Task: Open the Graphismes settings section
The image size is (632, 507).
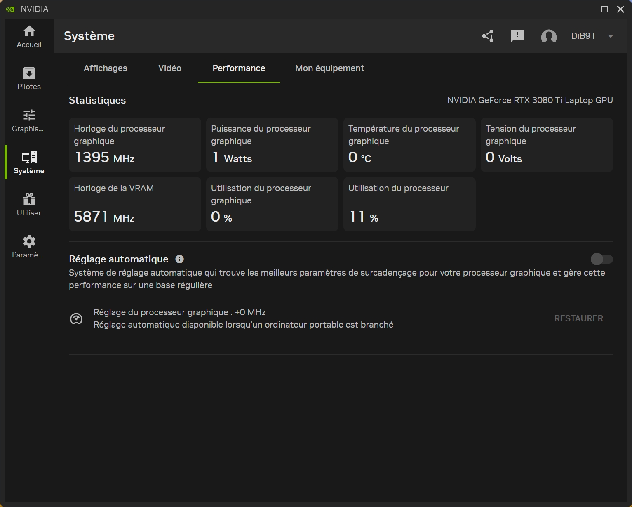Action: point(29,120)
